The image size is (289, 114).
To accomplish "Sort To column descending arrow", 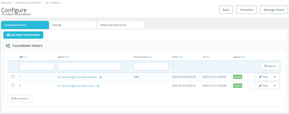I will tap(207, 57).
